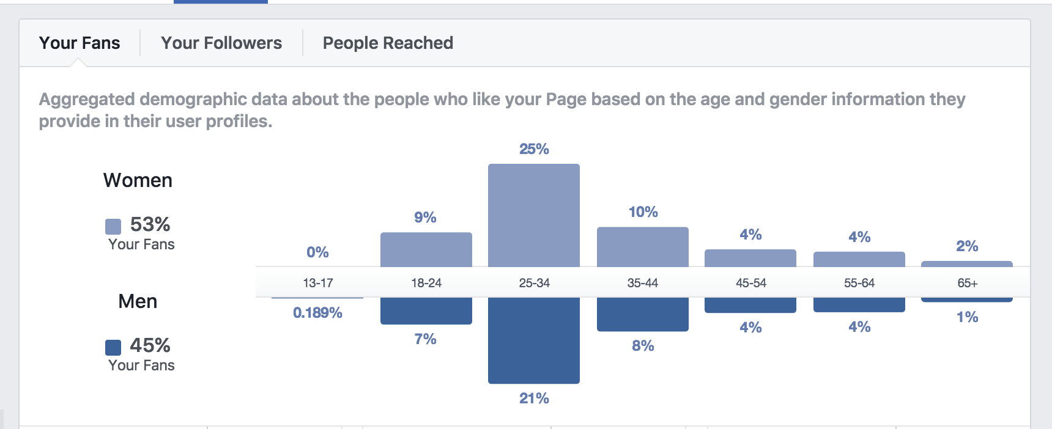Image resolution: width=1052 pixels, height=429 pixels.
Task: Switch to the Your Followers tab
Action: [221, 43]
